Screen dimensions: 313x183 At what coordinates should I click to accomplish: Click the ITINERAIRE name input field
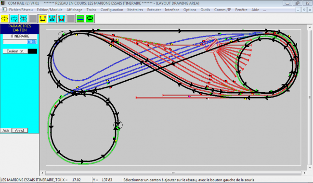pos(20,42)
